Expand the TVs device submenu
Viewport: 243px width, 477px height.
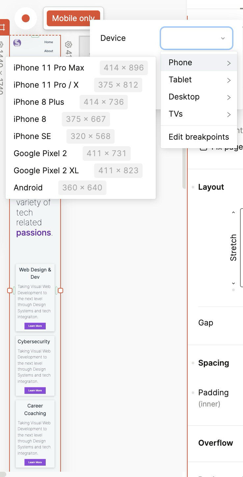(x=199, y=114)
